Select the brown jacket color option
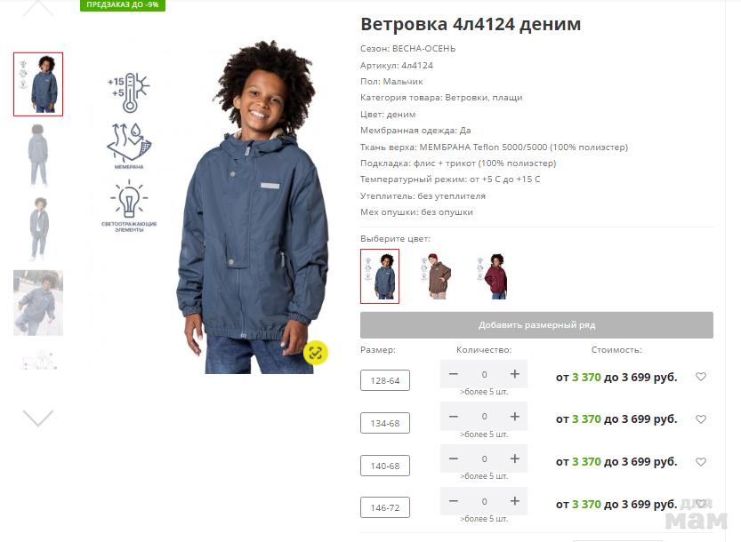This screenshot has height=542, width=741. (438, 276)
